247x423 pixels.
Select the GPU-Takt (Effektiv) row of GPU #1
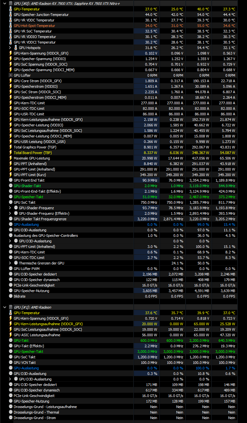(123, 346)
